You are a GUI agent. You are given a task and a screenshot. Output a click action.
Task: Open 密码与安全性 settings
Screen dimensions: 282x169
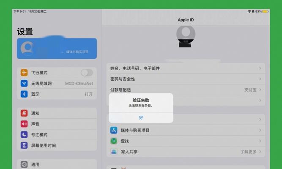click(x=186, y=79)
